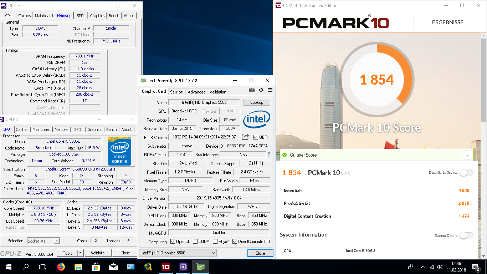
Task: Open Mainboard tab in upper CPU-Z window
Action: point(44,16)
